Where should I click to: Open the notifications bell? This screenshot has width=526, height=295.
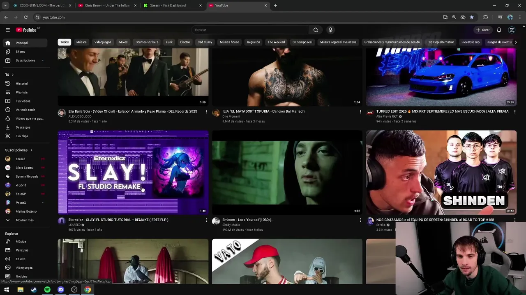tap(499, 30)
